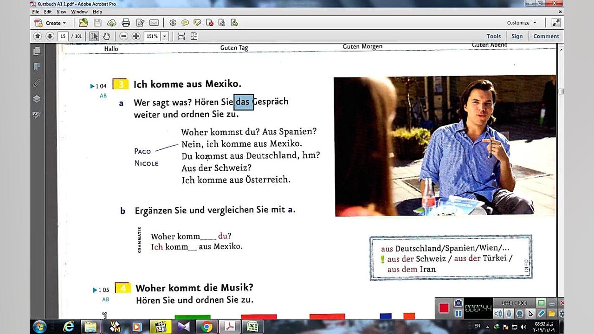Open the View menu
The width and height of the screenshot is (594, 334).
coord(61,12)
